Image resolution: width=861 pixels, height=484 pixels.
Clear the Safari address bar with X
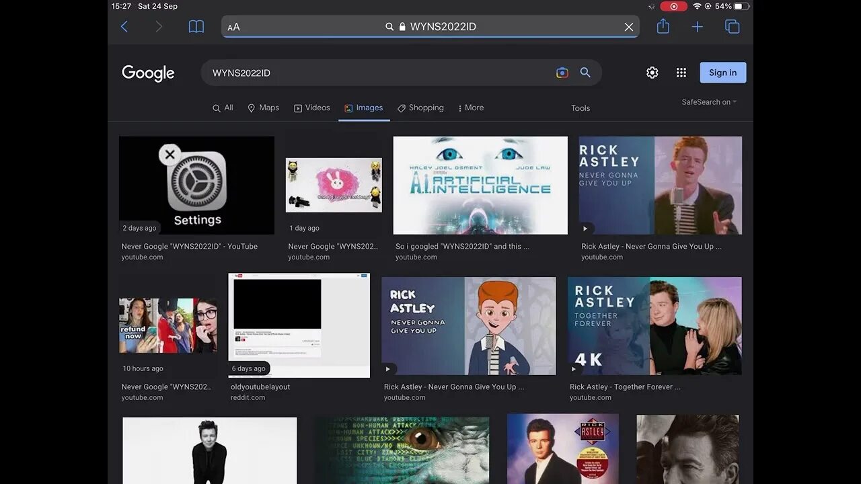[x=628, y=27]
